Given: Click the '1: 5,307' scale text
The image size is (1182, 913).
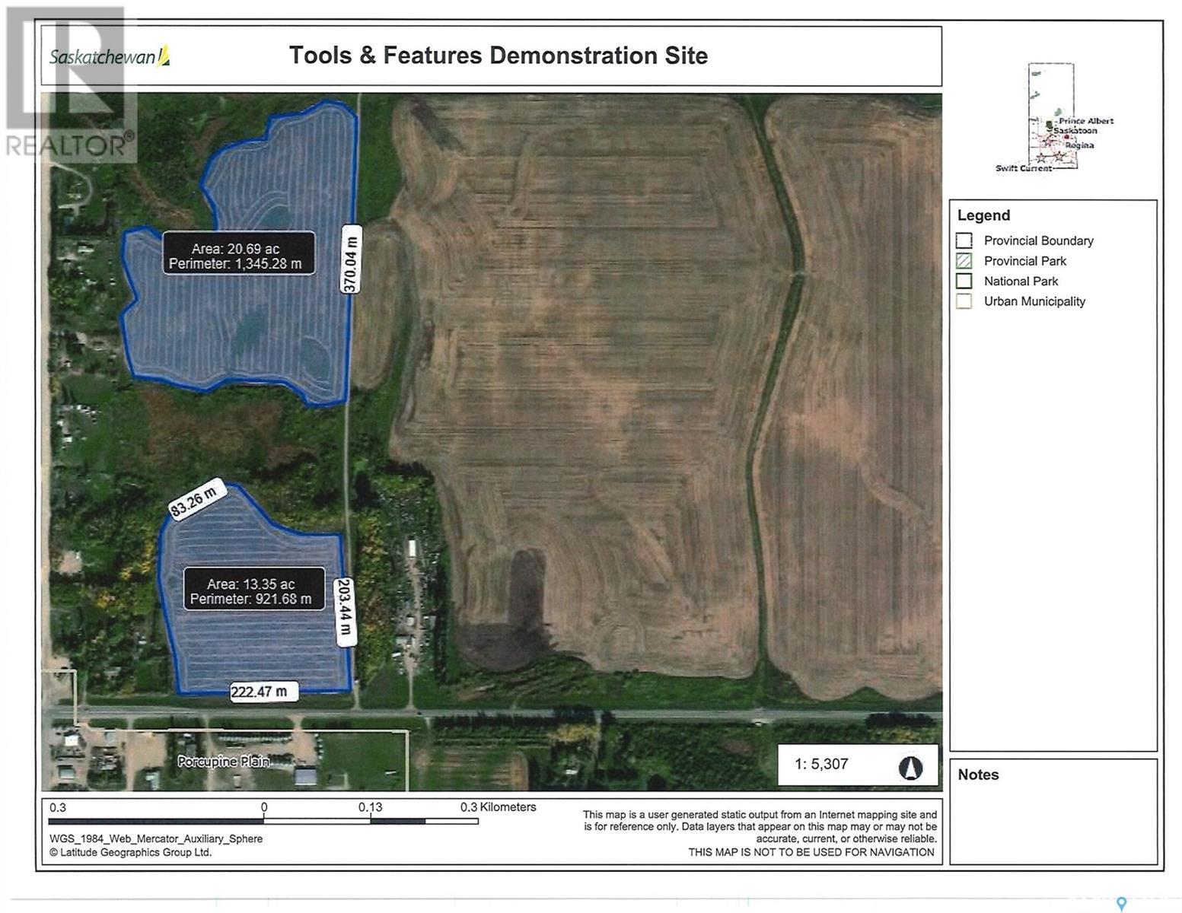Looking at the screenshot, I should (821, 765).
